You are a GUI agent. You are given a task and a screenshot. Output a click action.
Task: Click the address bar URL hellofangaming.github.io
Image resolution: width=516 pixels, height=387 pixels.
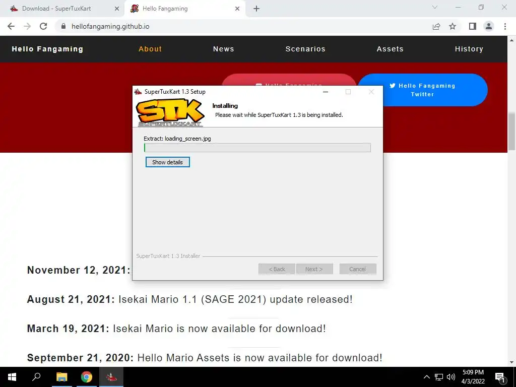(x=110, y=26)
